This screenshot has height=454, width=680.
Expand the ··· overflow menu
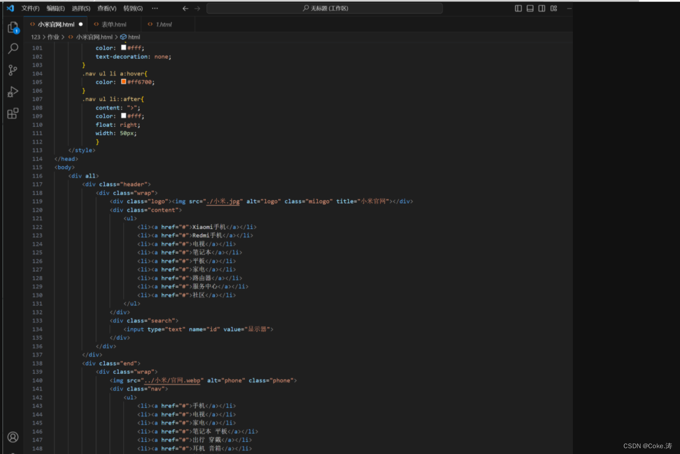(155, 8)
